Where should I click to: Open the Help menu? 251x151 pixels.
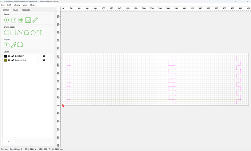click(32, 5)
